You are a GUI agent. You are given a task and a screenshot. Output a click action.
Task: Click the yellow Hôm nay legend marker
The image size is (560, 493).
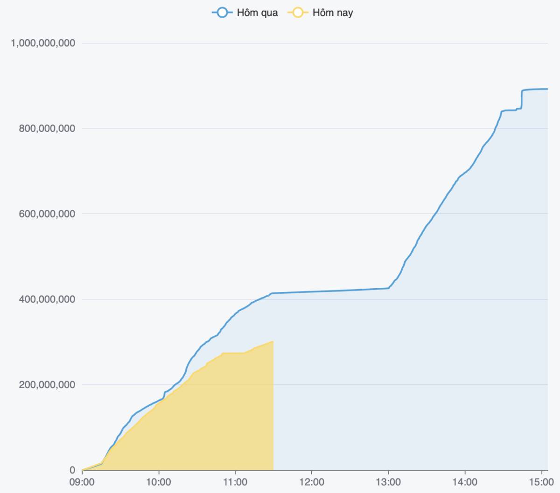(298, 13)
